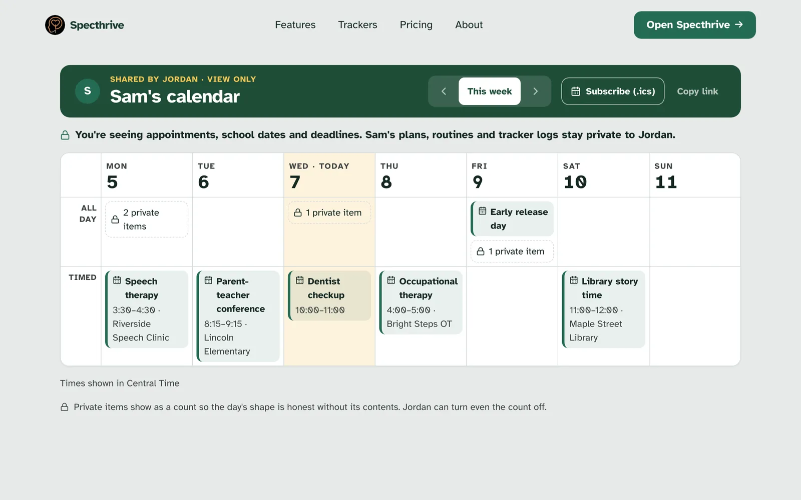
Task: Open the Features menu item
Action: tap(295, 25)
